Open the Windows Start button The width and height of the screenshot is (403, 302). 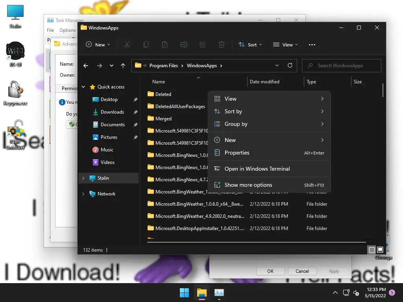[184, 293]
